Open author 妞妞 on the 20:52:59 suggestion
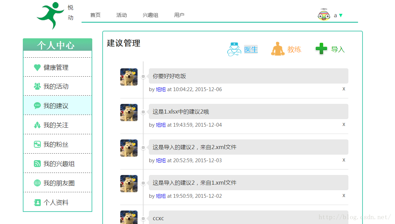The width and height of the screenshot is (395, 224). [x=161, y=160]
